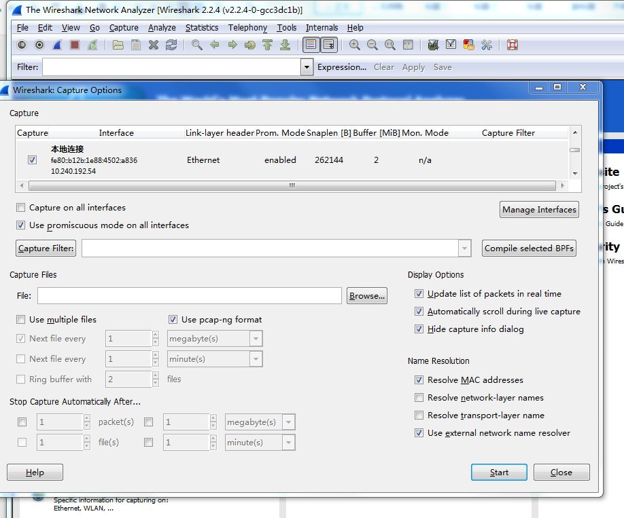Open preferences with wrench icon
The width and height of the screenshot is (624, 518).
pyautogui.click(x=486, y=45)
